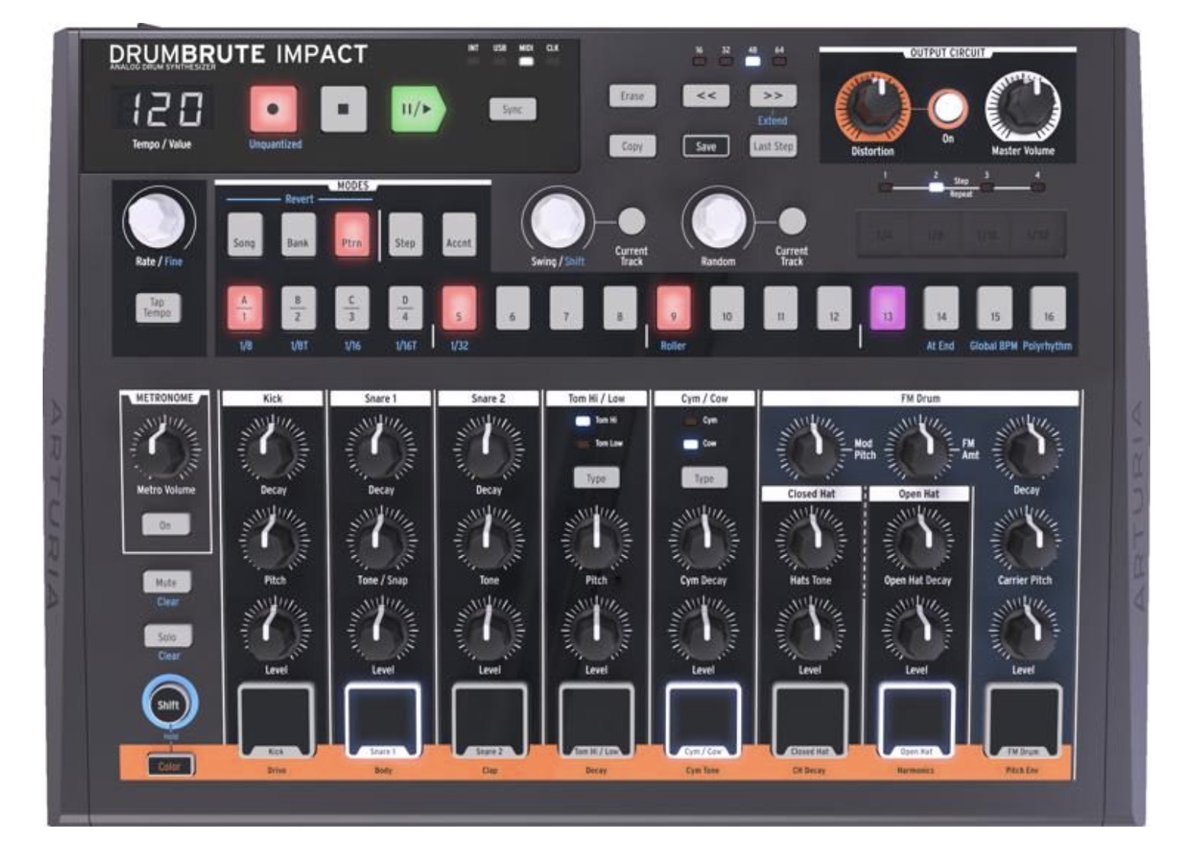Toggle Random Current Track button

point(791,221)
